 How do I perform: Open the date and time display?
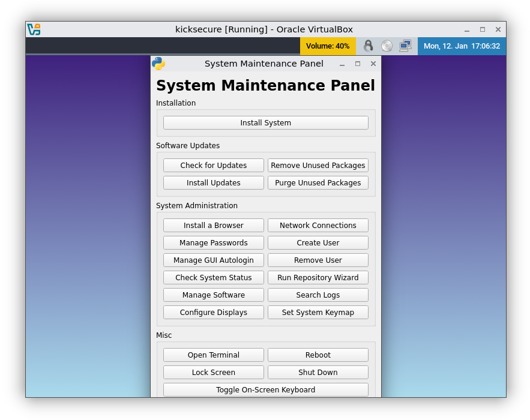(x=462, y=46)
